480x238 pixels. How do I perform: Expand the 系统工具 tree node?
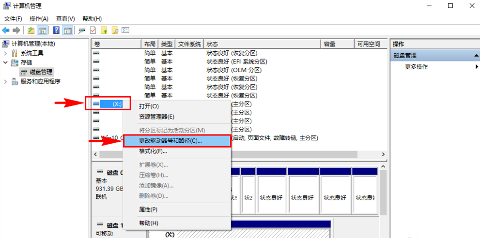click(5, 53)
